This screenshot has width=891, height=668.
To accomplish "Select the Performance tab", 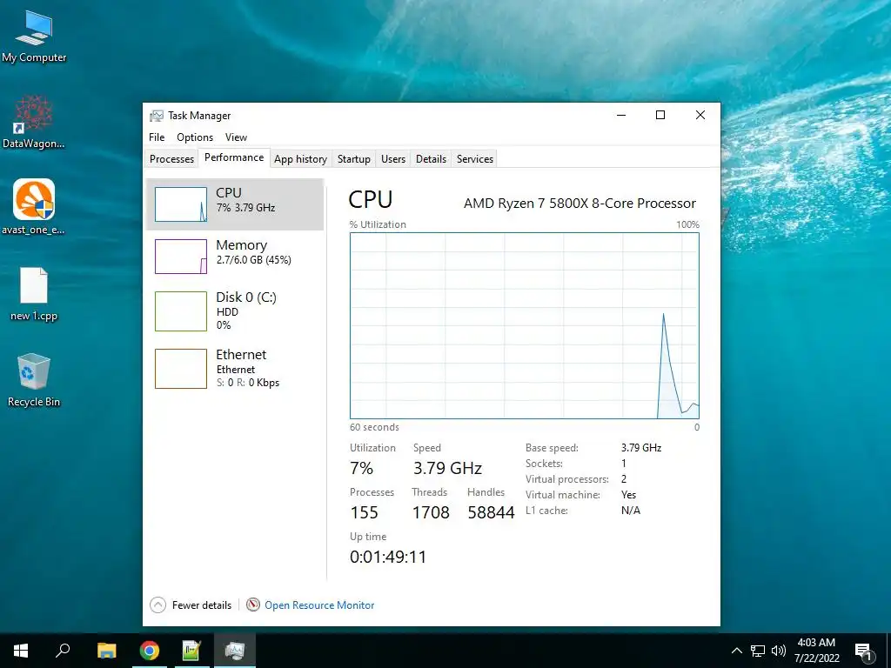I will (x=234, y=157).
